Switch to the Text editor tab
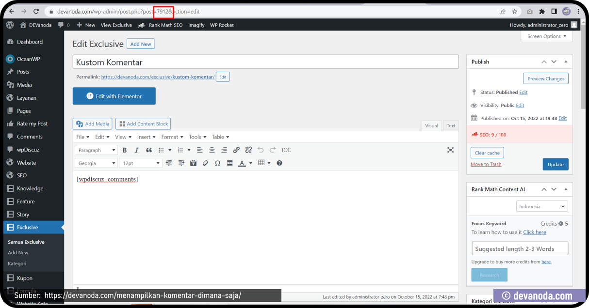 (x=451, y=125)
